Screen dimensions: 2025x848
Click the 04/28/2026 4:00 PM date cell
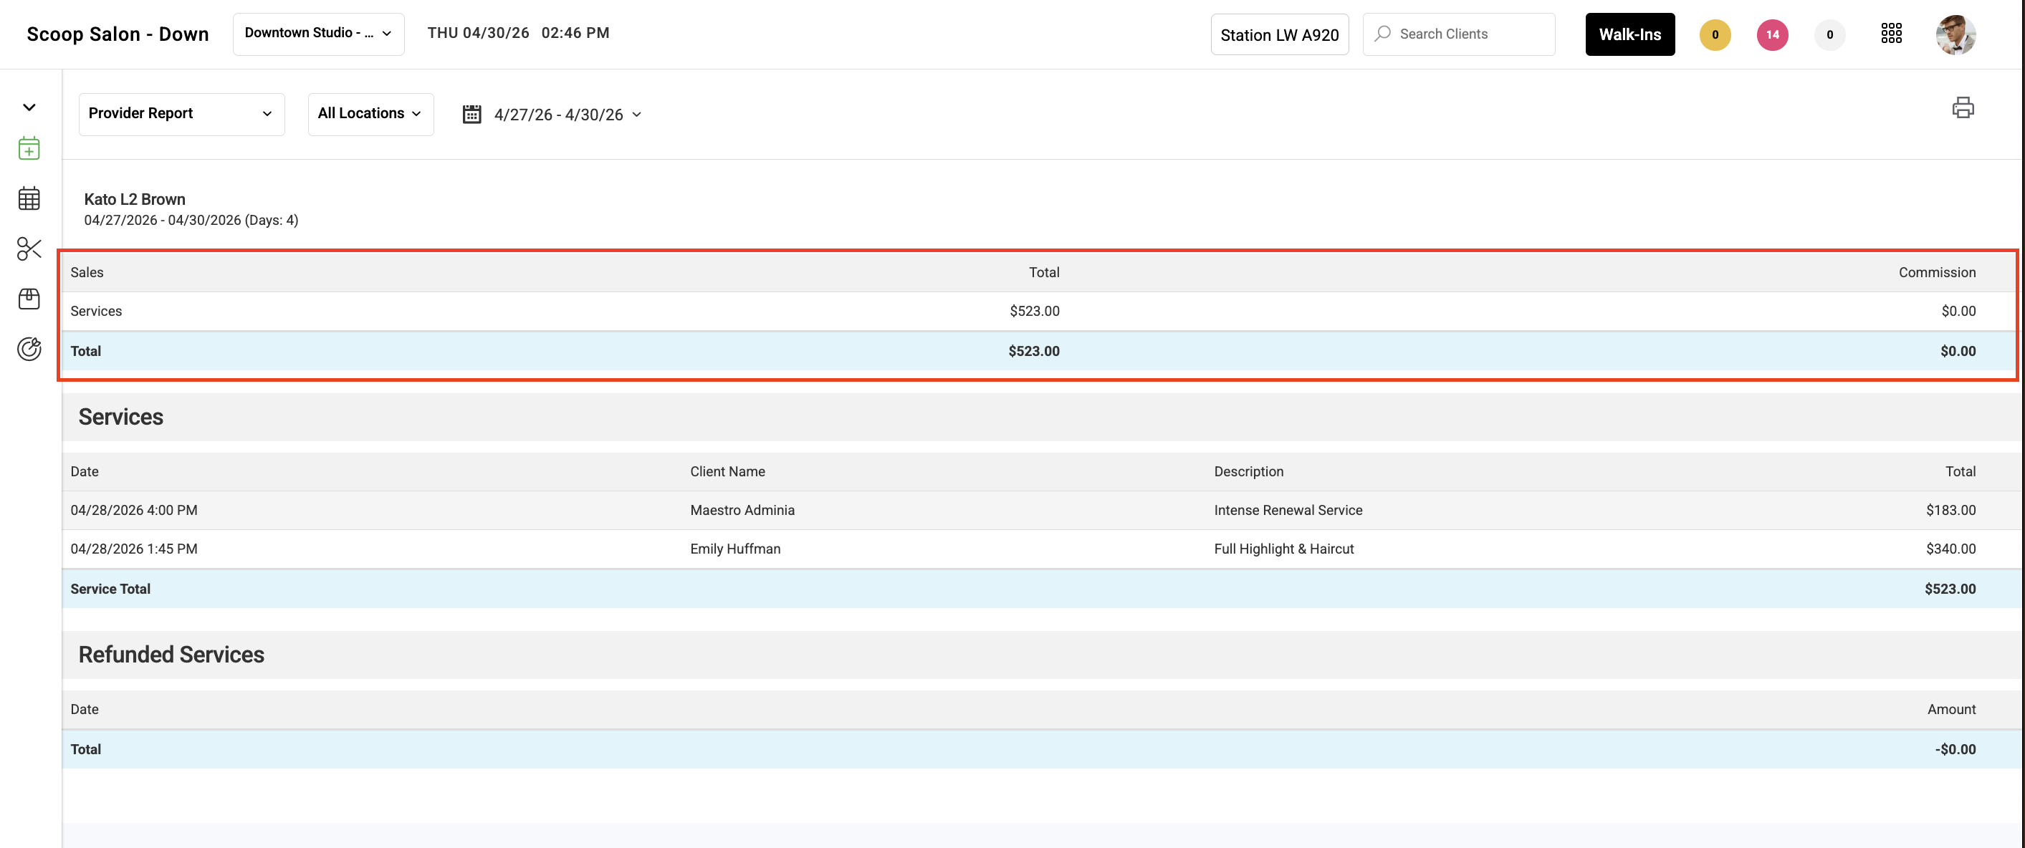click(133, 511)
